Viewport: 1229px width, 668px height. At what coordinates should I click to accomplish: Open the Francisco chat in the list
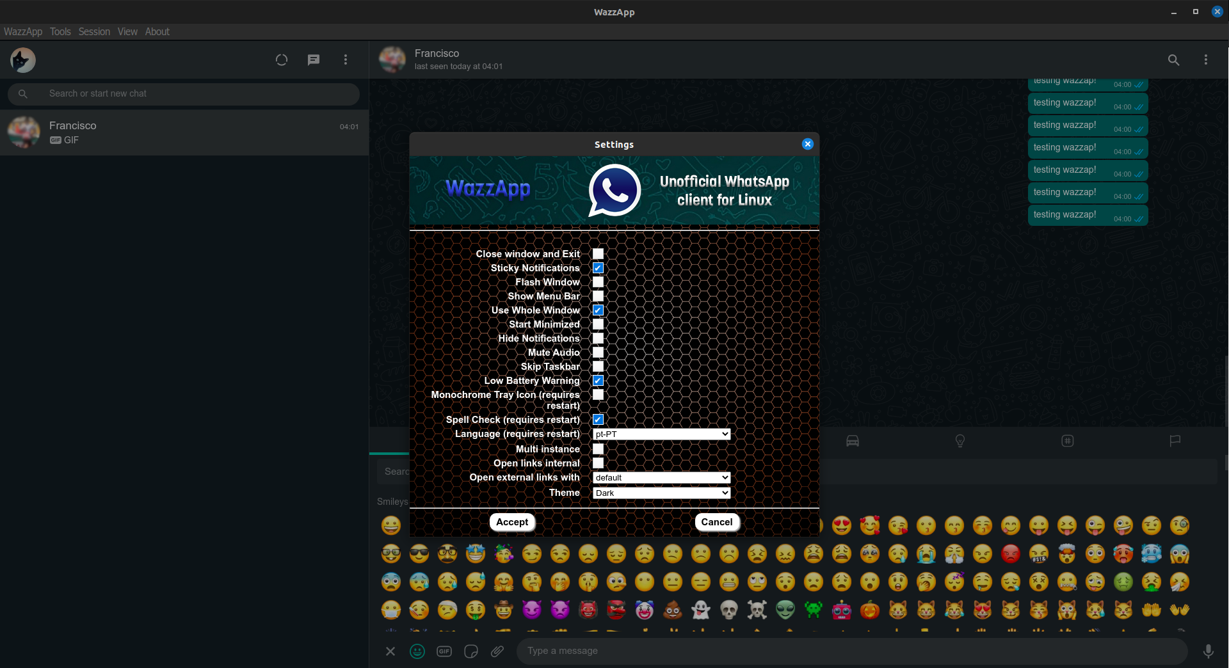point(184,132)
